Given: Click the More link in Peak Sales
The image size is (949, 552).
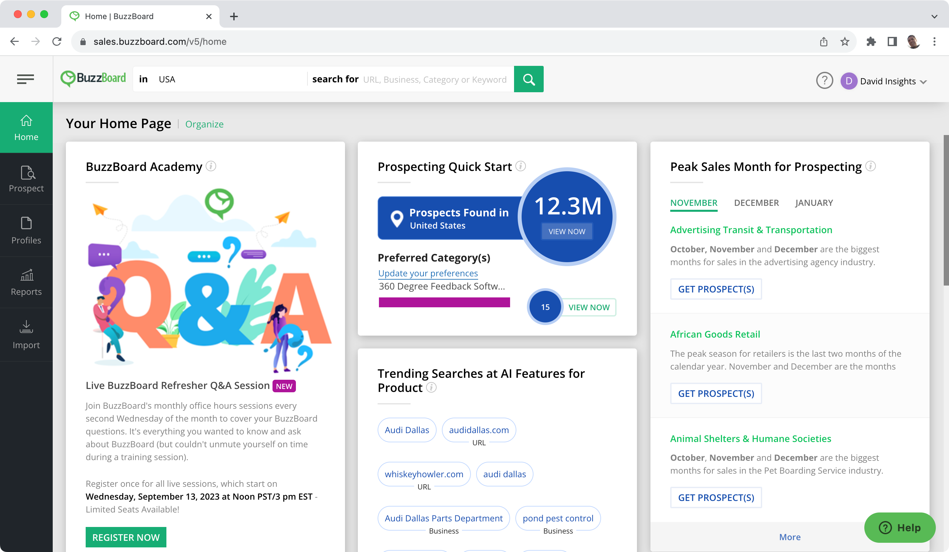Looking at the screenshot, I should click(x=790, y=537).
